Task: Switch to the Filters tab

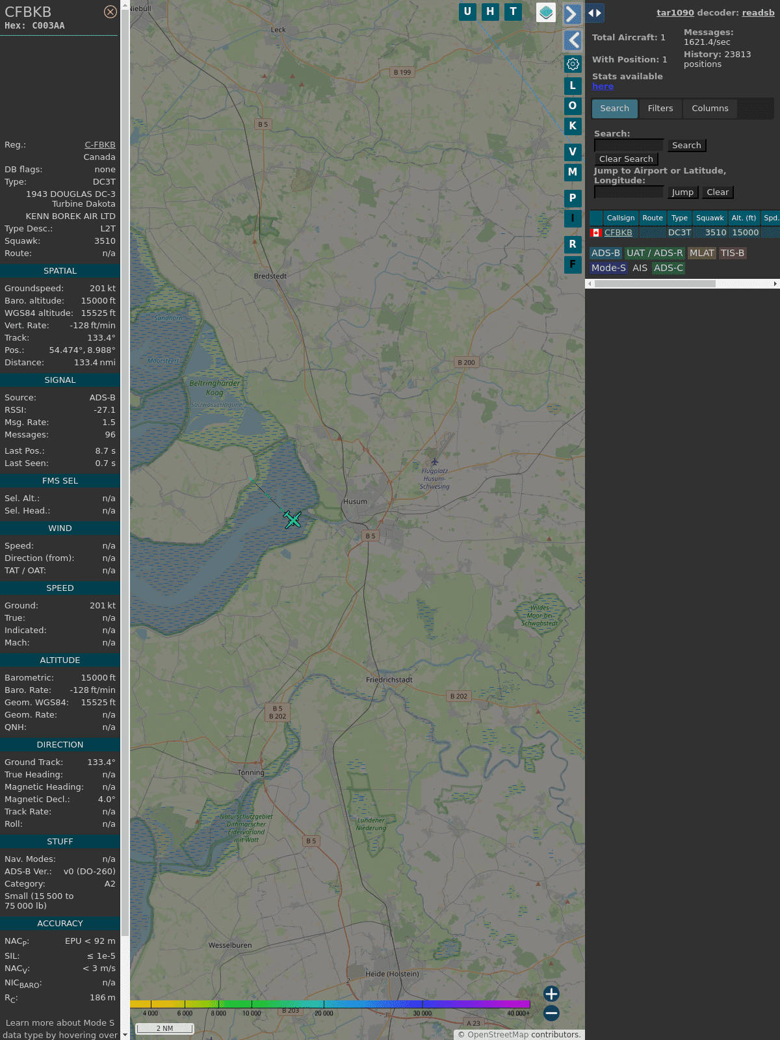Action: coord(660,109)
